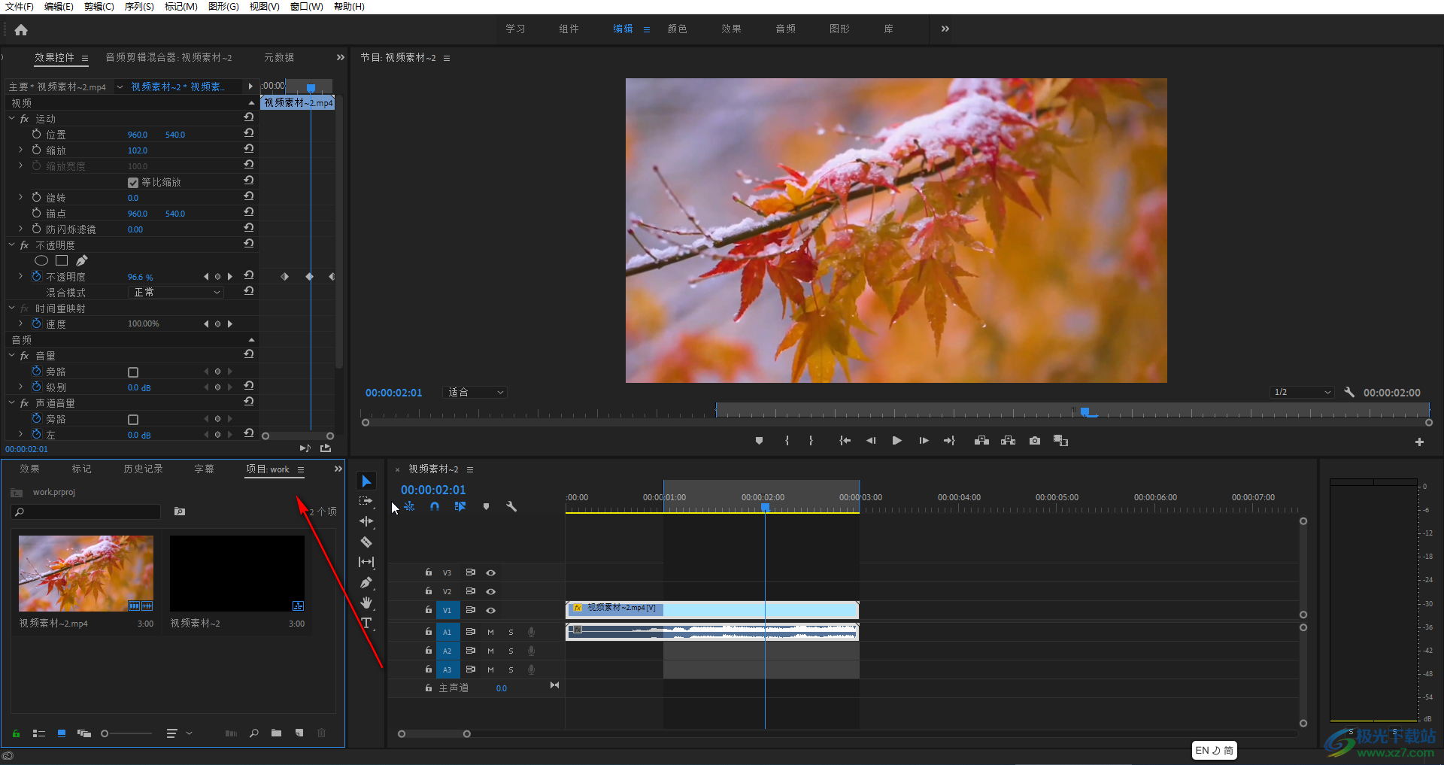Open History tab
Viewport: 1444px width, 765px height.
pyautogui.click(x=143, y=469)
